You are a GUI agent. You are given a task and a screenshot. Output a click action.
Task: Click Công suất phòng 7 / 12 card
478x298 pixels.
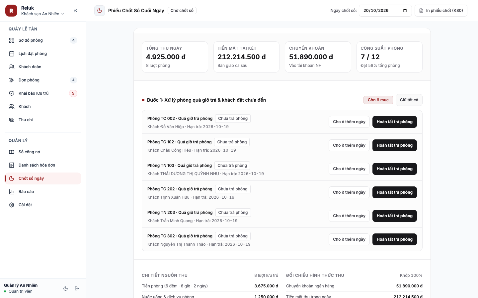point(389,57)
